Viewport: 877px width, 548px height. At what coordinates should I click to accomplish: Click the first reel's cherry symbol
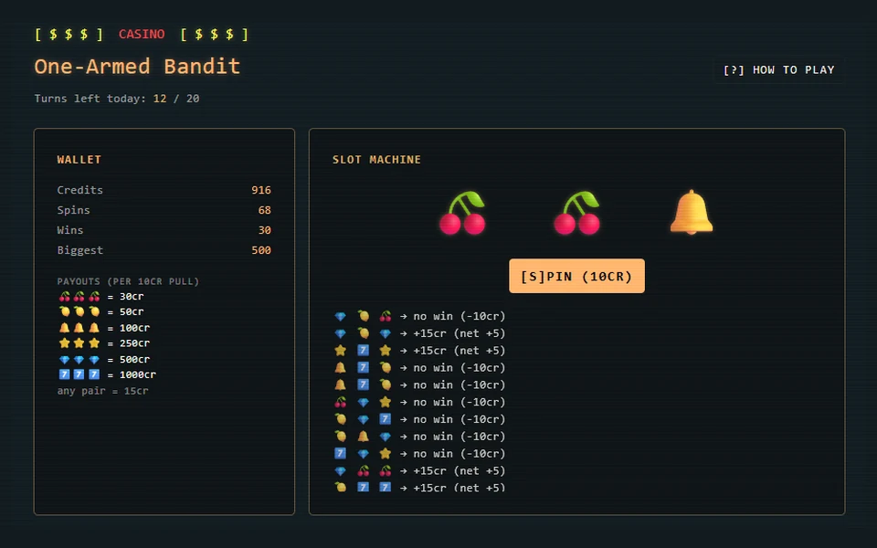click(462, 213)
